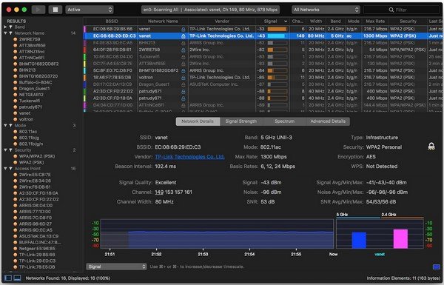This screenshot has height=285, width=444.
Task: Click the magnifier icon in Filter field
Action: click(391, 10)
